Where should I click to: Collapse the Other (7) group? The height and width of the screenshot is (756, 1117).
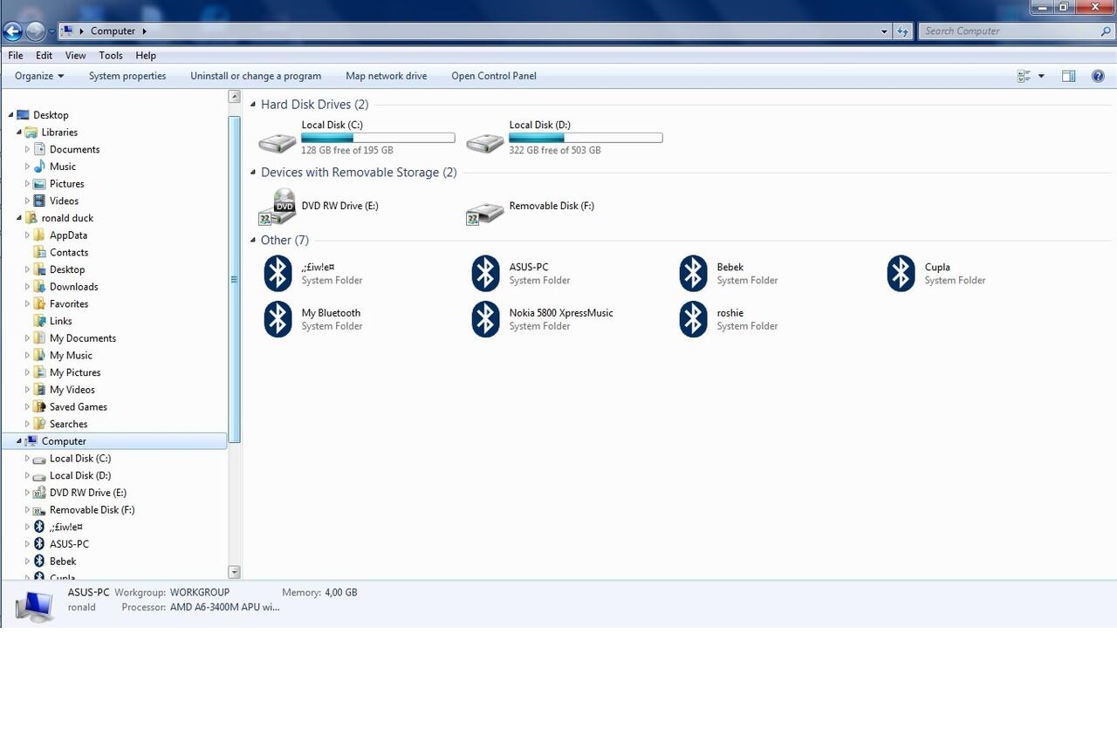(x=253, y=241)
